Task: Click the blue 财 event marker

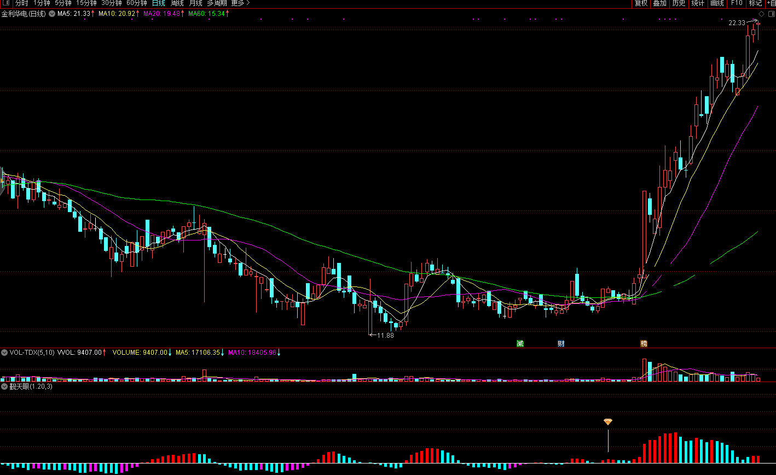Action: (x=561, y=344)
